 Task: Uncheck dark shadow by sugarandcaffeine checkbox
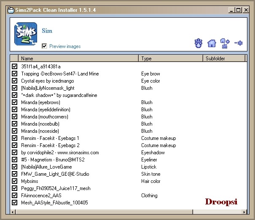pos(14,95)
